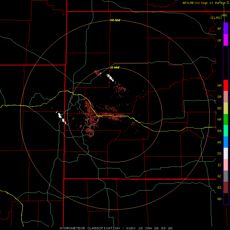Click the purple RF legend swatch
The image size is (230, 230).
click(x=226, y=29)
